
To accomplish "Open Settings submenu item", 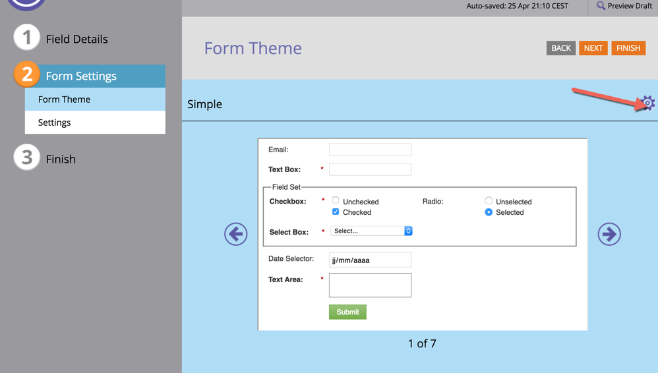I will (x=95, y=123).
